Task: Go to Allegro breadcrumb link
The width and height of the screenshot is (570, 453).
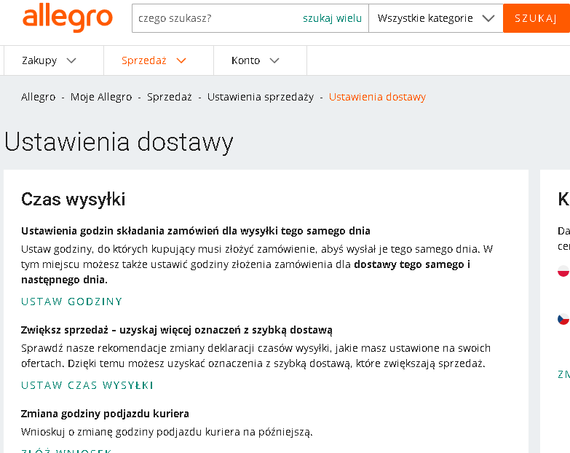Action: [38, 97]
